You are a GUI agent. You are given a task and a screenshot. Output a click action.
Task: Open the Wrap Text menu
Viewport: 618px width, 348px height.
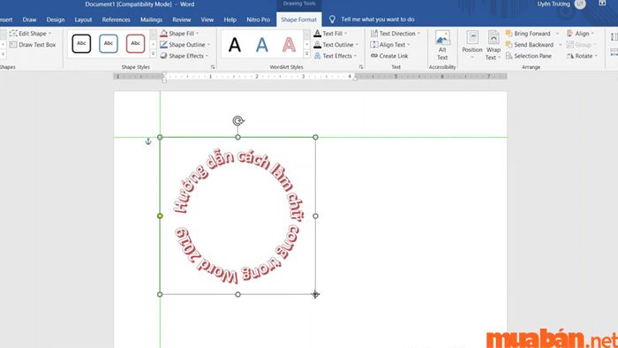[x=493, y=45]
